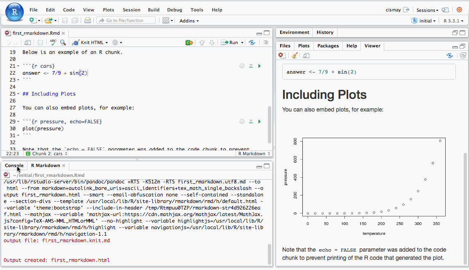Screen dimensions: 469x270
Task: Collapse the Including Plots section at line 25
Action: (18, 94)
